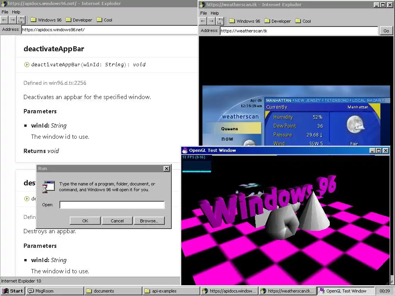Click Cancel in the Run dialog
395x296 pixels.
coord(117,221)
